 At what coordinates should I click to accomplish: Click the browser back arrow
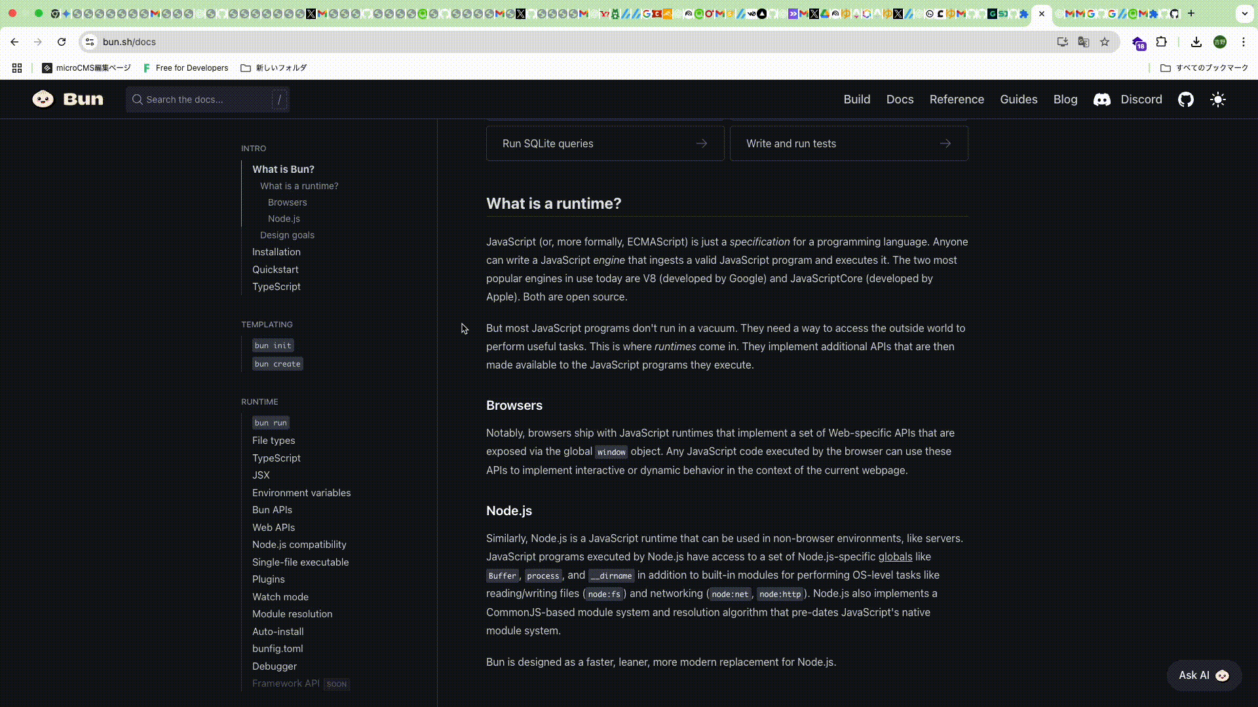pyautogui.click(x=14, y=42)
